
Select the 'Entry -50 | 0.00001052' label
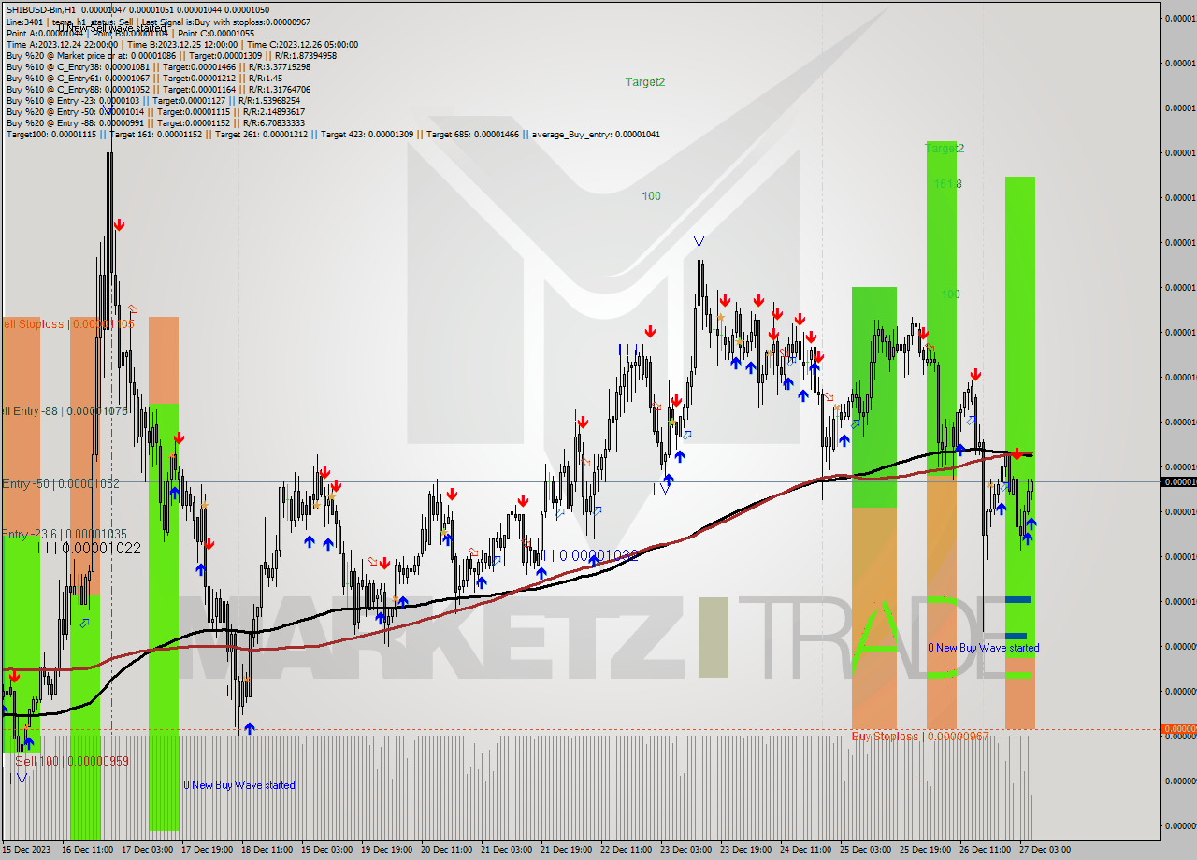pos(60,483)
